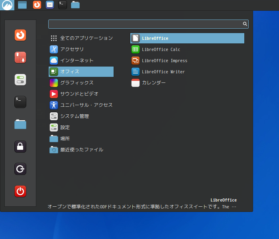Image resolution: width=279 pixels, height=239 pixels.
Task: Open the 設定 category
Action: tap(81, 127)
